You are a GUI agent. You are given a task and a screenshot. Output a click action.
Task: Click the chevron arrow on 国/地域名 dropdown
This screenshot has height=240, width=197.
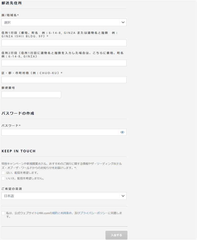pos(123,22)
